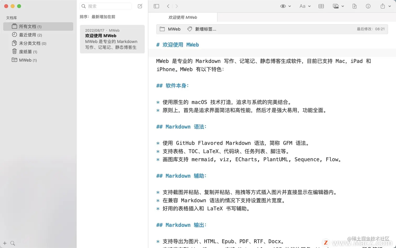The image size is (396, 248).
Task: Toggle preview with the eye icon
Action: coord(283,6)
